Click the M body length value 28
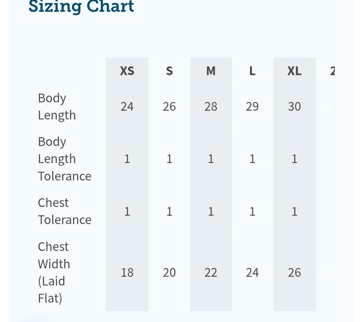The height and width of the screenshot is (322, 362). pos(211,106)
